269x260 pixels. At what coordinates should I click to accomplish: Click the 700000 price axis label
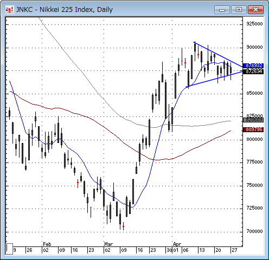coord(254,231)
